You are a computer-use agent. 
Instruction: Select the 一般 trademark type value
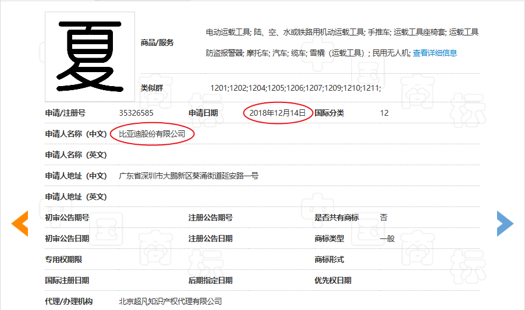(388, 239)
